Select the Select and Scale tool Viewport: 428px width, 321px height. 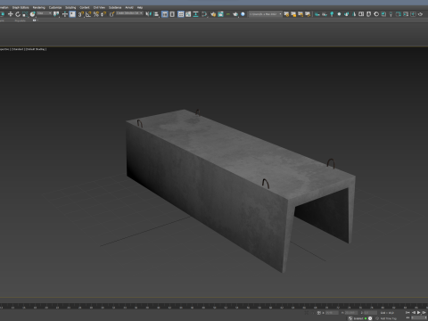(x=25, y=14)
